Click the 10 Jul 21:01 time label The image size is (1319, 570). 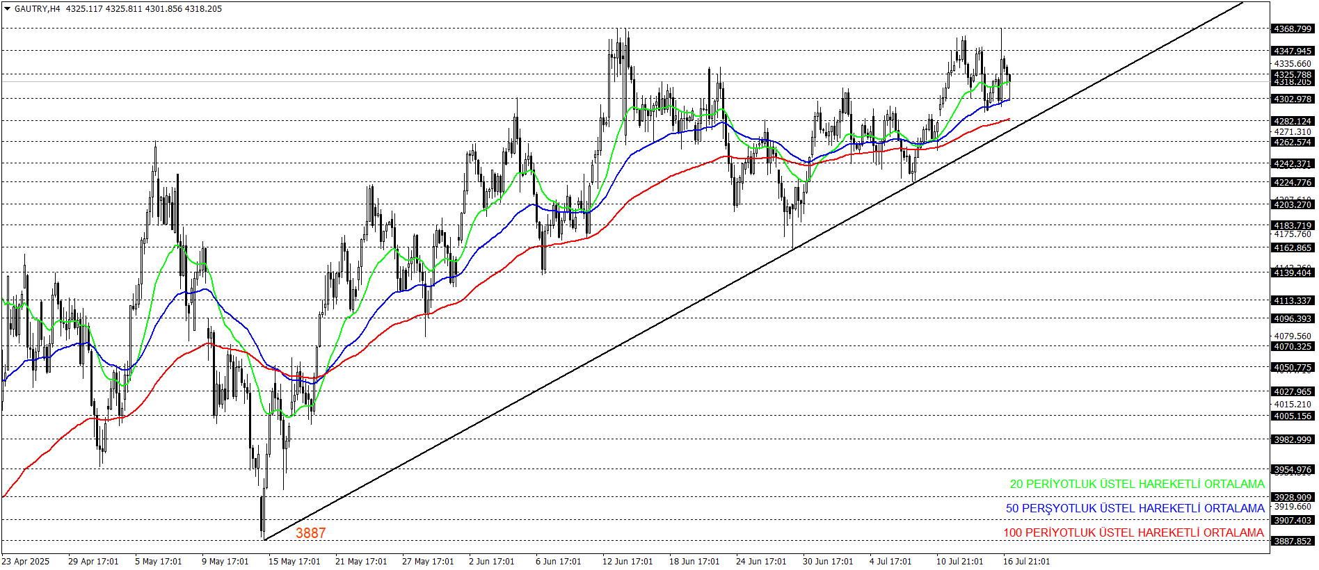960,561
